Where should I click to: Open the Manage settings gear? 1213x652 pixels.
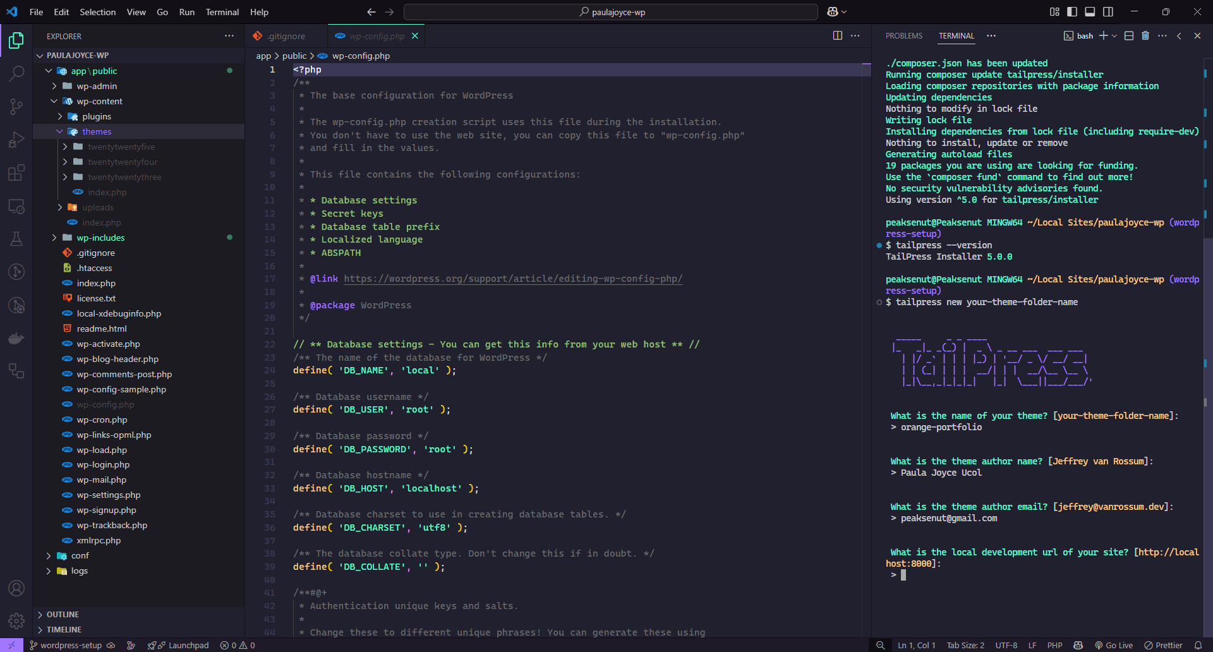click(x=16, y=620)
